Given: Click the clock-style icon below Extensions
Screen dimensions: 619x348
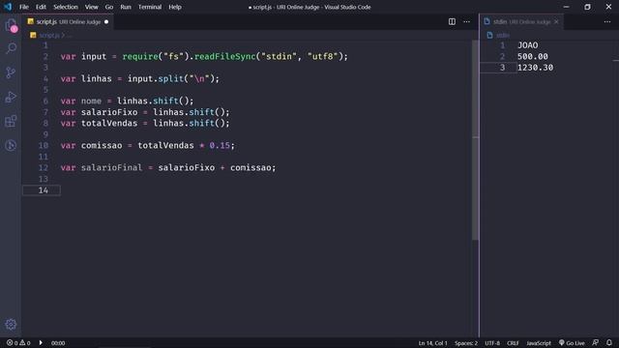Looking at the screenshot, I should (11, 145).
